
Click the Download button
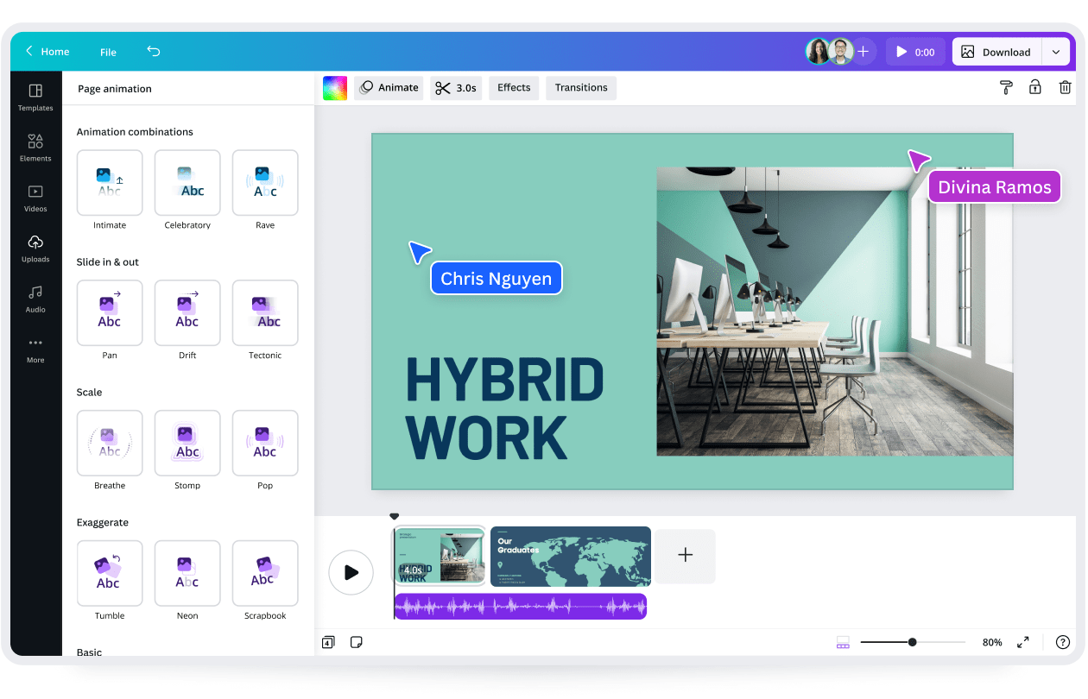click(996, 52)
